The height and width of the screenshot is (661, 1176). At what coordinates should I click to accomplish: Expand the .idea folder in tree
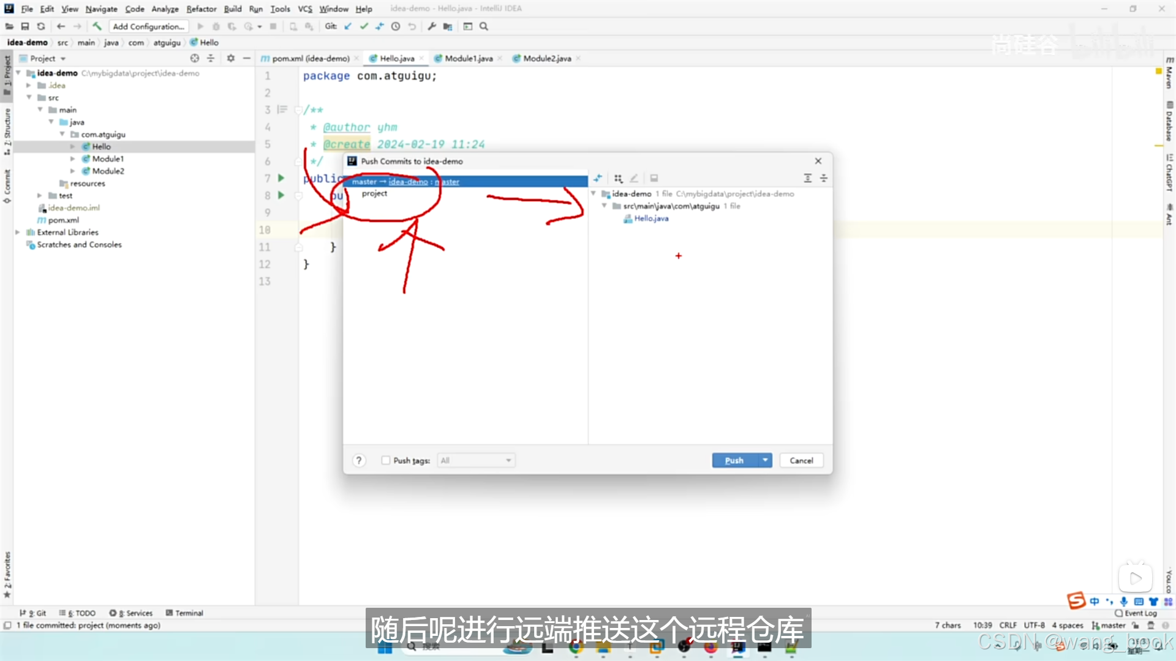pos(29,85)
